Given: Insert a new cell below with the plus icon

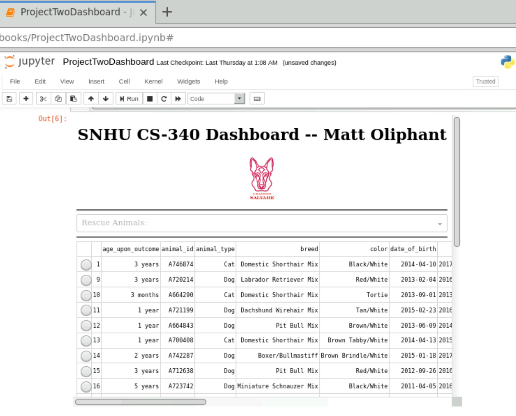Looking at the screenshot, I should click(x=26, y=98).
